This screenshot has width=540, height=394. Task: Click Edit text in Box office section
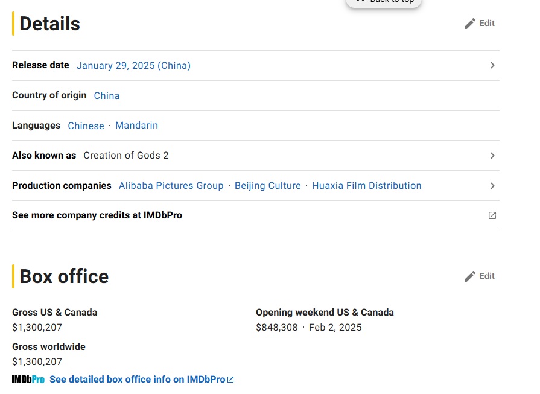487,276
